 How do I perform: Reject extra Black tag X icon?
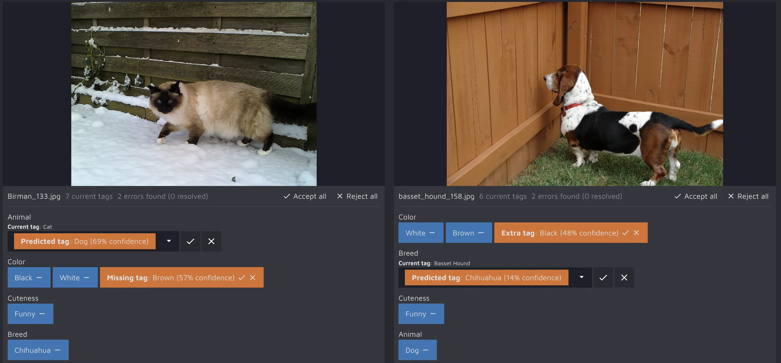637,233
